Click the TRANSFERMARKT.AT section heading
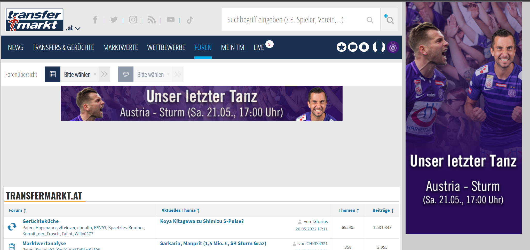The width and height of the screenshot is (530, 250). [44, 196]
